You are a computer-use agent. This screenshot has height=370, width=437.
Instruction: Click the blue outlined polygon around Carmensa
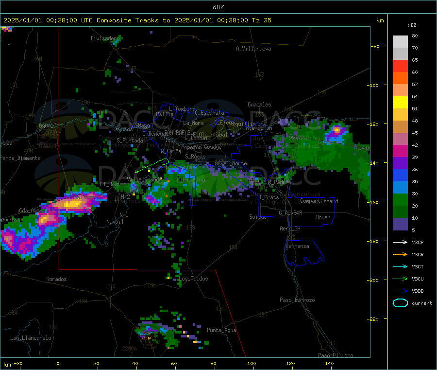(304, 253)
